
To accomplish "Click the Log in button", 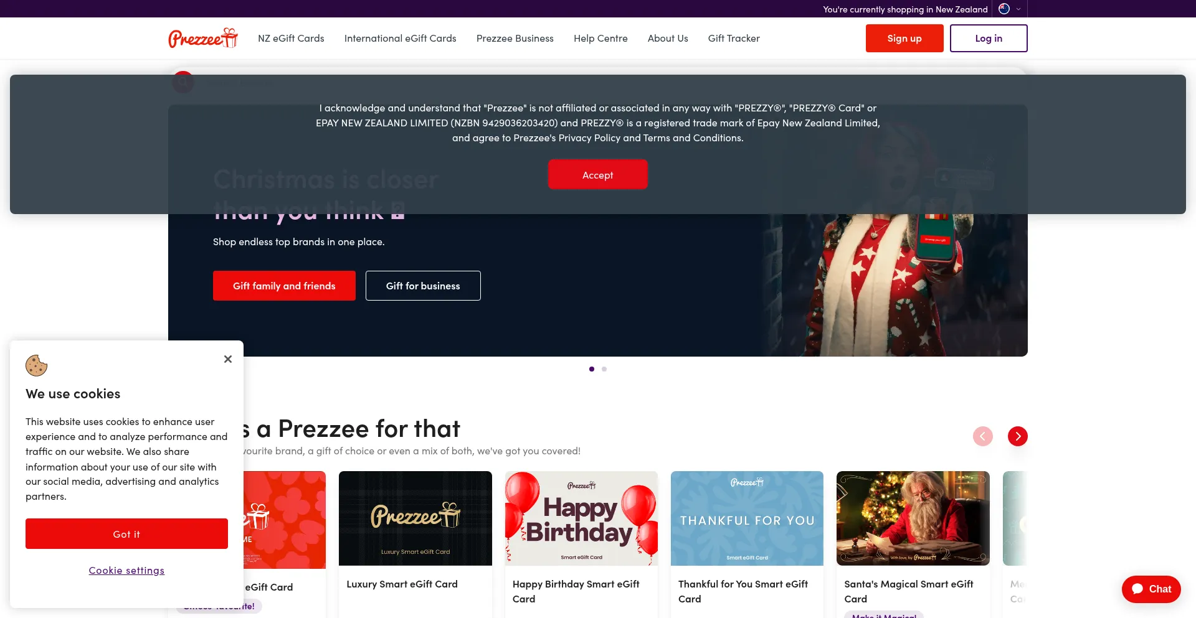I will point(988,39).
